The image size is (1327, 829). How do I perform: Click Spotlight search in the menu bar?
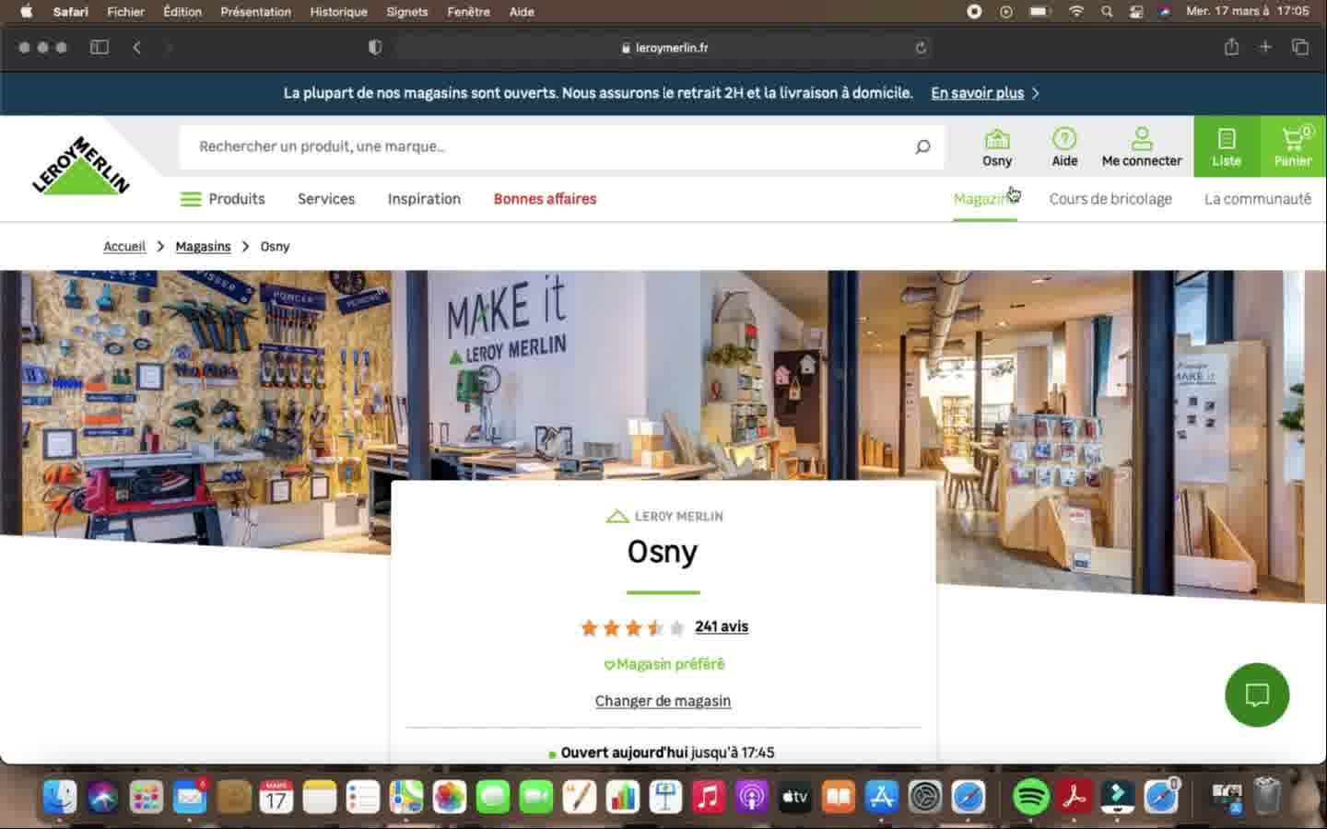[x=1107, y=11]
